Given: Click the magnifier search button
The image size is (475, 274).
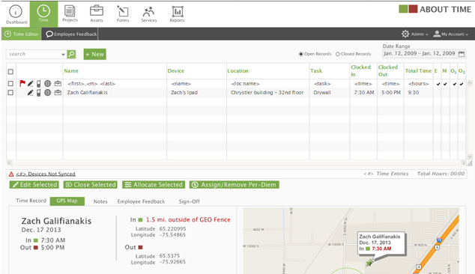Looking at the screenshot, I should pyautogui.click(x=71, y=54).
